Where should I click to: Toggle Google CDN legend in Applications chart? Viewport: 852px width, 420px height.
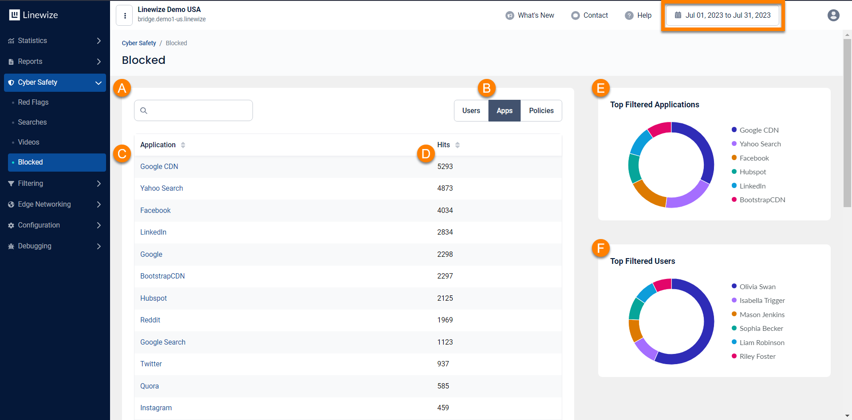758,130
